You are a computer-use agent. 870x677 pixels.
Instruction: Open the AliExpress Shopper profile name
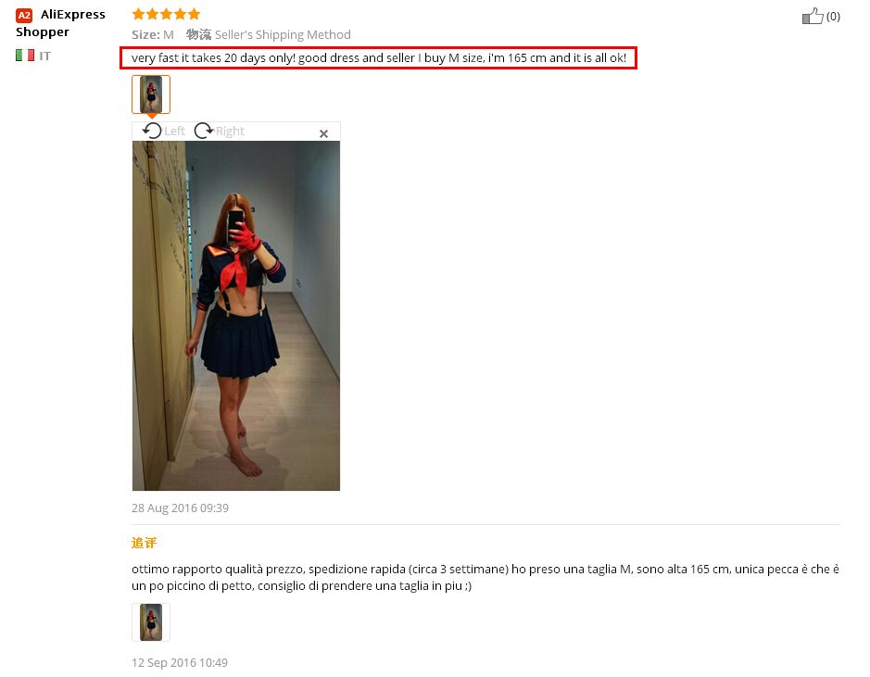[x=60, y=23]
